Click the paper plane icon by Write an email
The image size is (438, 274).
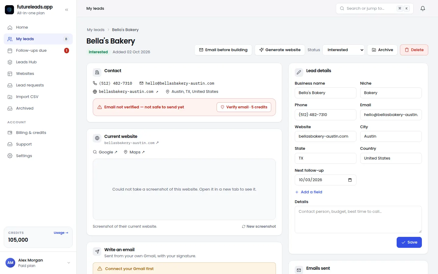(x=97, y=251)
